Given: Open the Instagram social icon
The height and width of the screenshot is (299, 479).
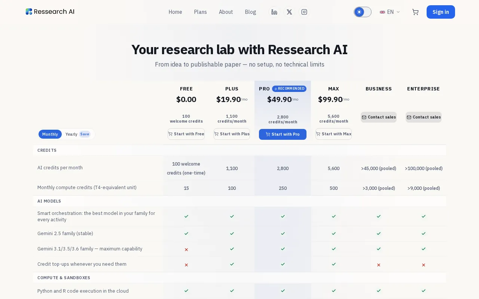Looking at the screenshot, I should (x=304, y=12).
